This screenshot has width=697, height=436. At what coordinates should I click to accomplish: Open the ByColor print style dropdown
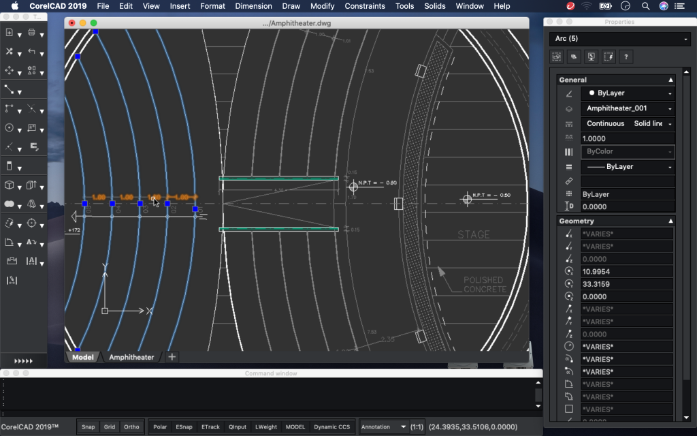point(628,152)
